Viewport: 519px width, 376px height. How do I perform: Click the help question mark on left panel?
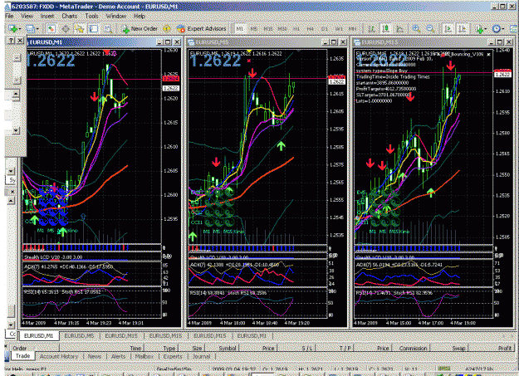tap(11, 41)
